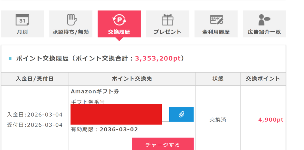304x150 pixels.
Task: Click the 4,900pt exchanged points value
Action: click(271, 120)
